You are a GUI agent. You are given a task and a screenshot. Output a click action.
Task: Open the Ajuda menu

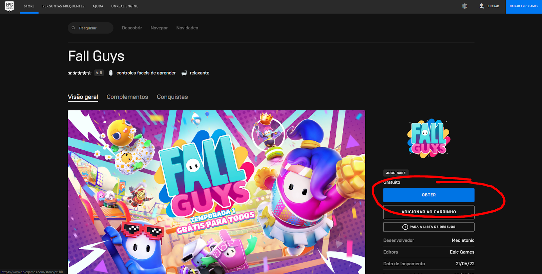click(98, 6)
